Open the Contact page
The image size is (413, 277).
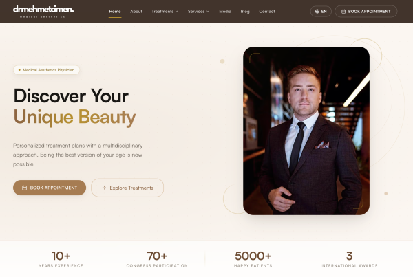tap(267, 11)
